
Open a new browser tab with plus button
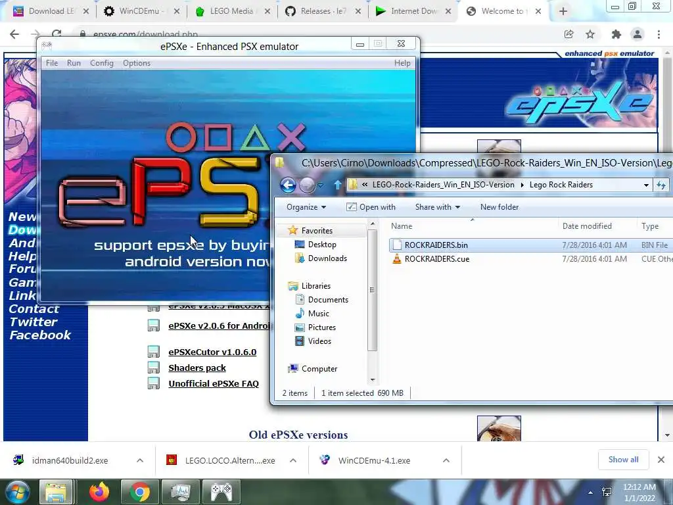563,11
